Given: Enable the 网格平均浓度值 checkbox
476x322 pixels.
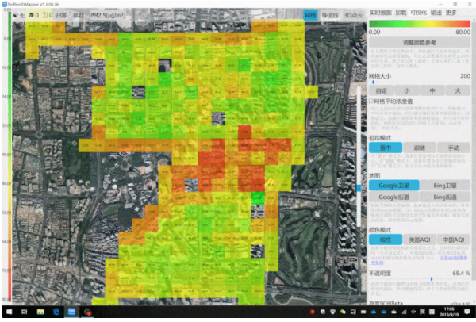Looking at the screenshot, I should [372, 102].
